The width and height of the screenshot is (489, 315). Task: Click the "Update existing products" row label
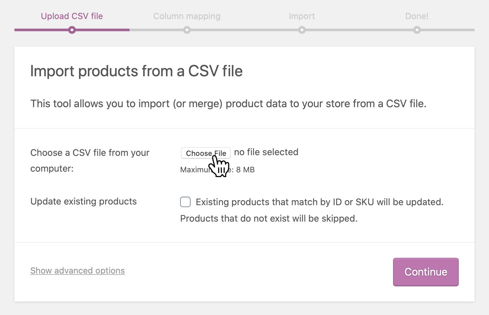[83, 201]
